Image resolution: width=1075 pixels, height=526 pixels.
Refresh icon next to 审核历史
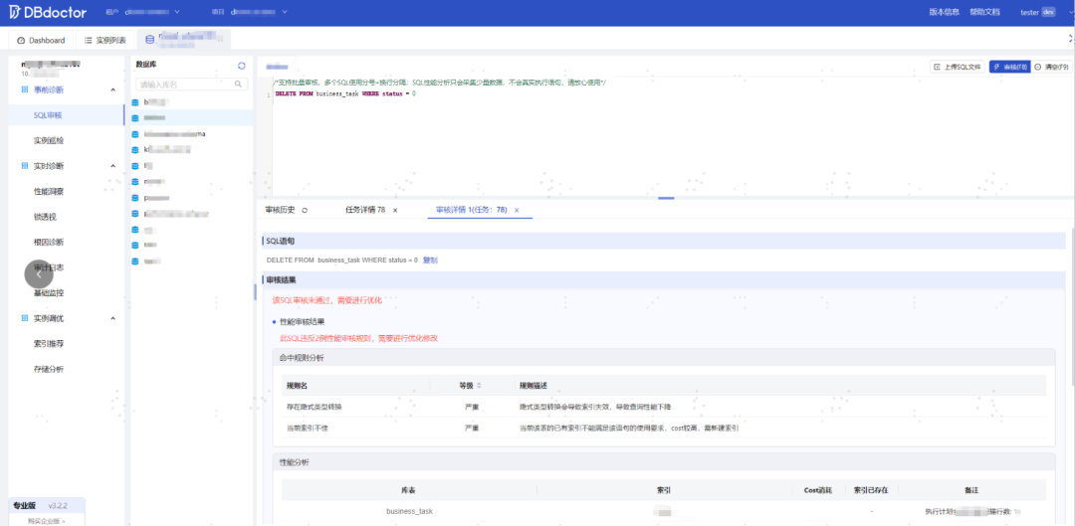pos(305,210)
